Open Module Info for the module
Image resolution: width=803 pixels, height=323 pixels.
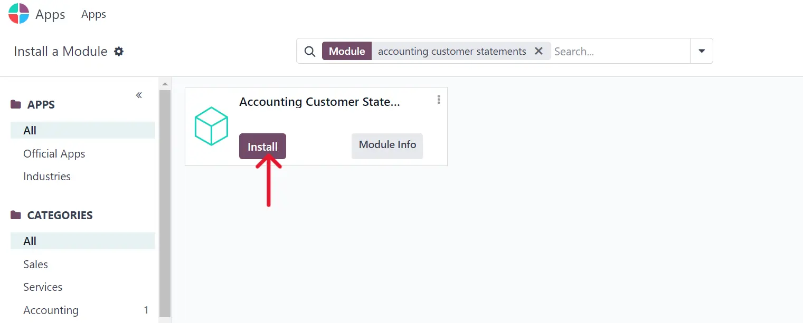tap(388, 145)
